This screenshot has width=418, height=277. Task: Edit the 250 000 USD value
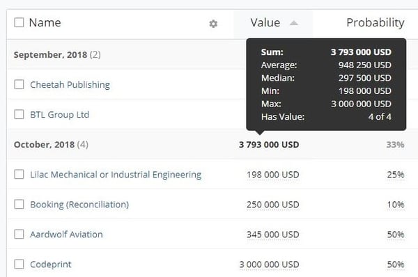point(272,205)
